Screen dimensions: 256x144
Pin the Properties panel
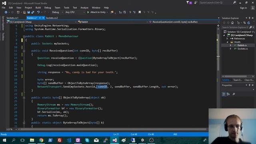(250, 85)
